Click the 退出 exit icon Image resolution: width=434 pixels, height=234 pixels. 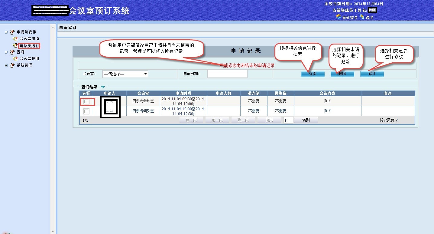pos(362,17)
